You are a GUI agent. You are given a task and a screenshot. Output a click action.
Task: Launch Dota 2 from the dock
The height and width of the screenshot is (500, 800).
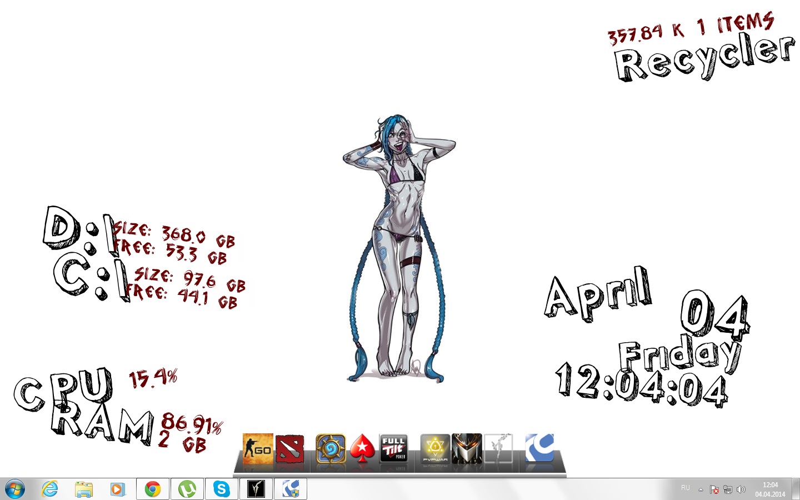(289, 449)
